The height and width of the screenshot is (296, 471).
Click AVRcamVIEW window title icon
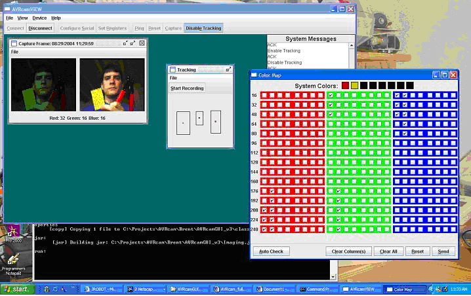(x=7, y=9)
